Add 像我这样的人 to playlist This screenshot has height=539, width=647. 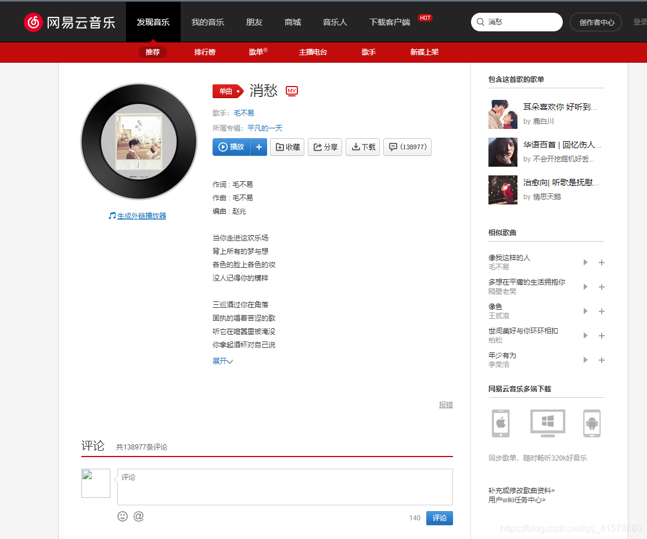click(x=602, y=263)
